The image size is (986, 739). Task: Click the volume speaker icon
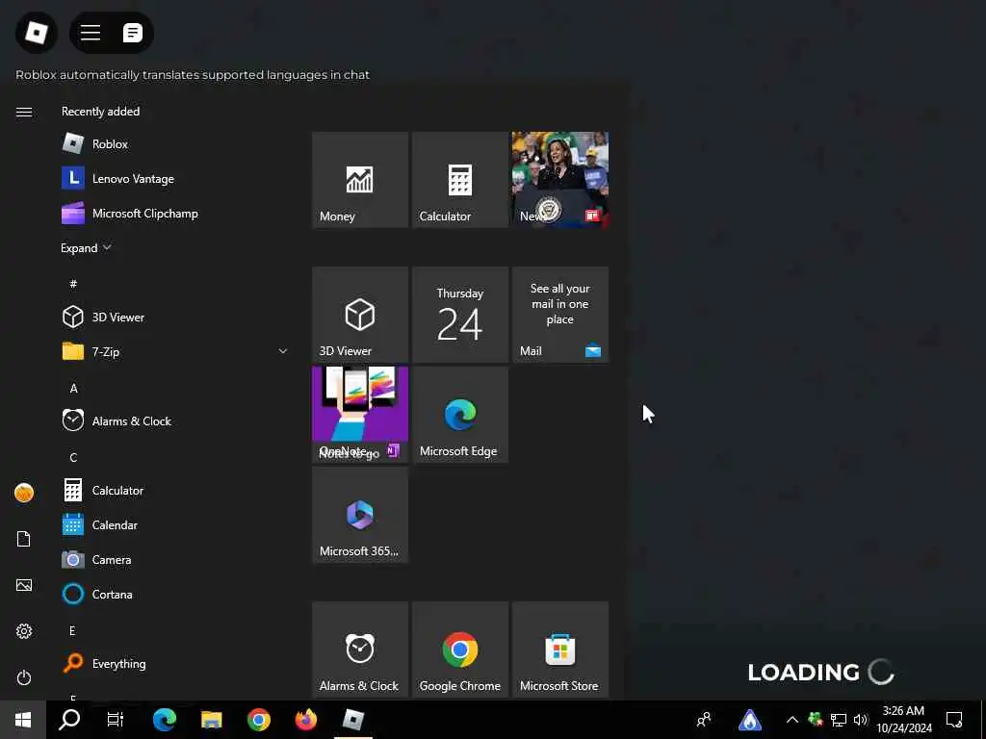tap(861, 720)
